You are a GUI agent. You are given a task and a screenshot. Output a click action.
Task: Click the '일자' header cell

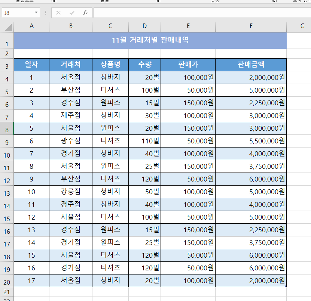tap(31, 65)
